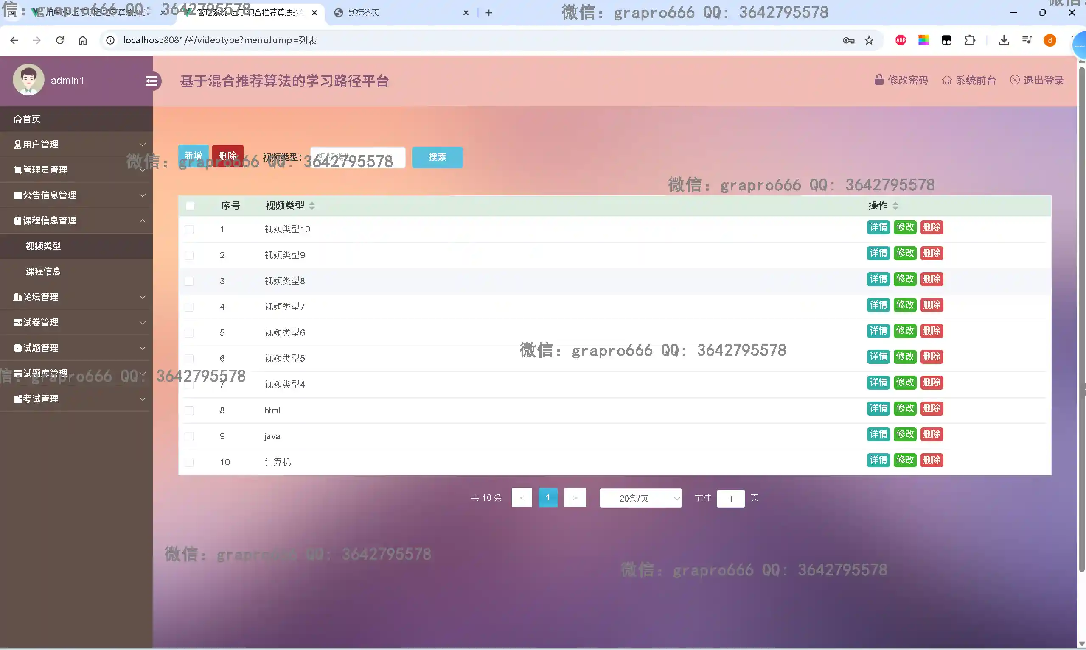
Task: Bookmark page with star icon
Action: pos(869,40)
